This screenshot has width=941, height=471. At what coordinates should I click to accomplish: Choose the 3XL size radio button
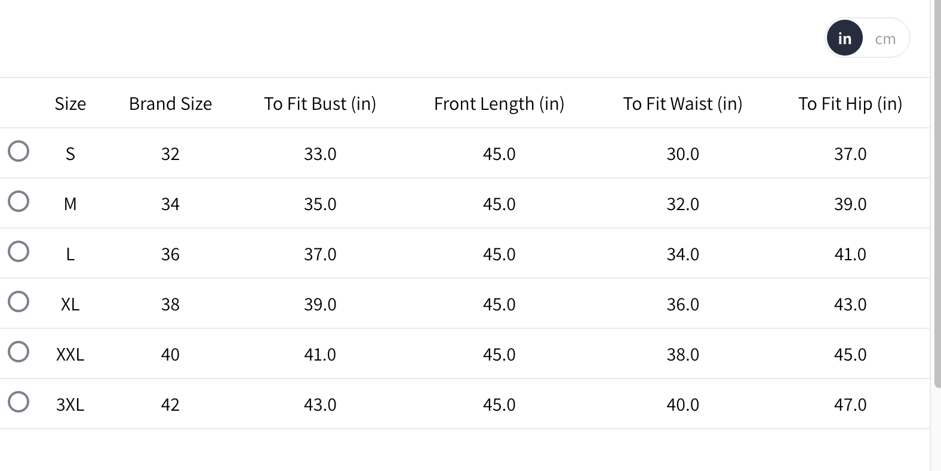[19, 402]
